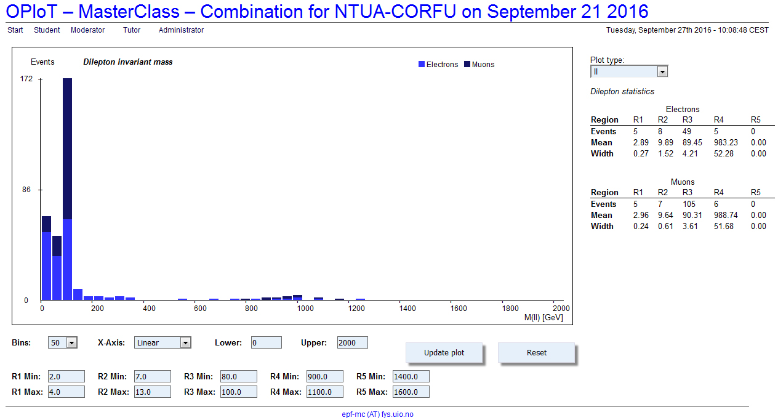Screen dimensions: 778x420
Task: Focus the R2 Max input field
Action: click(x=153, y=392)
